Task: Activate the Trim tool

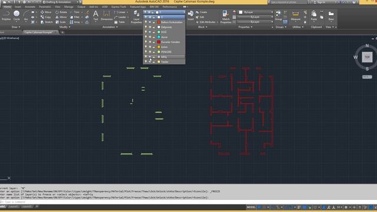Action: click(75, 12)
